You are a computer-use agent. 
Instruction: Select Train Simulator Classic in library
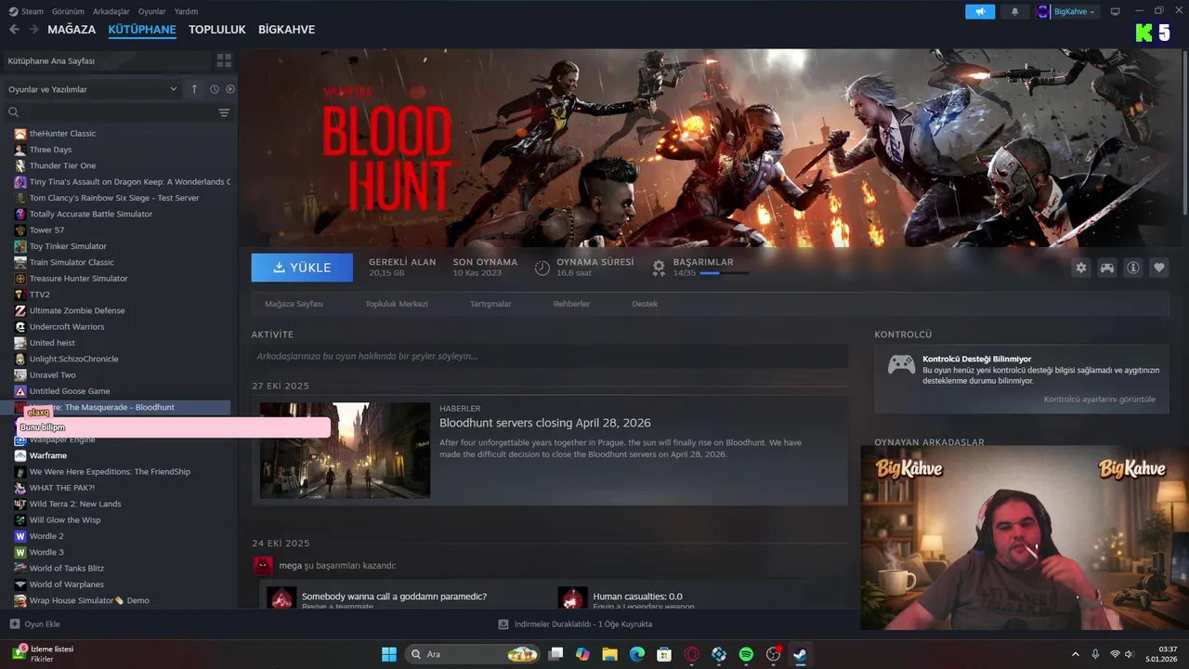(x=72, y=262)
